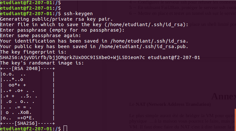Click the default (/home/etudiant/.ssh/id_rsa) path in parentheses
This screenshot has height=131, width=236.
[143, 25]
